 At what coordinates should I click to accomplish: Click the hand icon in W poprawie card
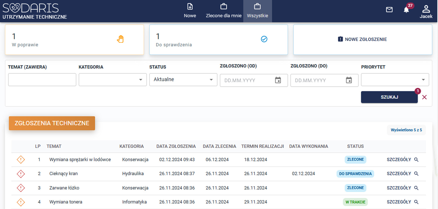120,39
